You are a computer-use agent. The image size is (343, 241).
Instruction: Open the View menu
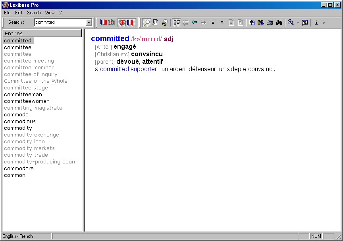[x=50, y=13]
